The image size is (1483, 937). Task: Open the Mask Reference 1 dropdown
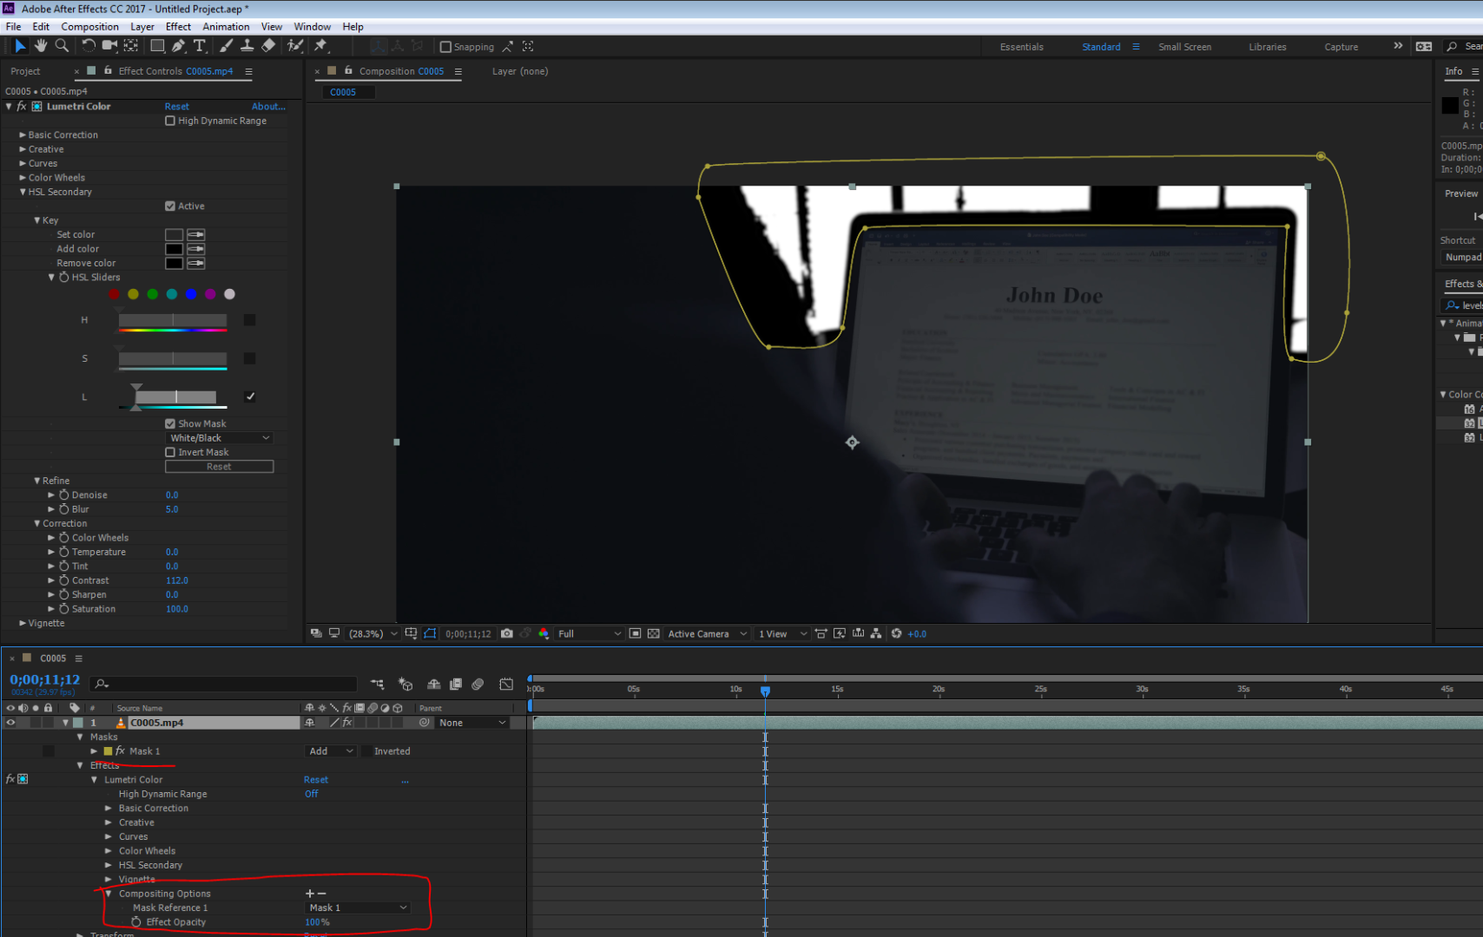coord(358,908)
